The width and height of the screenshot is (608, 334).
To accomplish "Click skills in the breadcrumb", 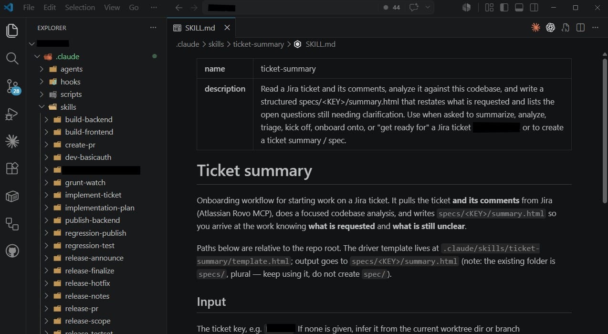I will coord(216,44).
